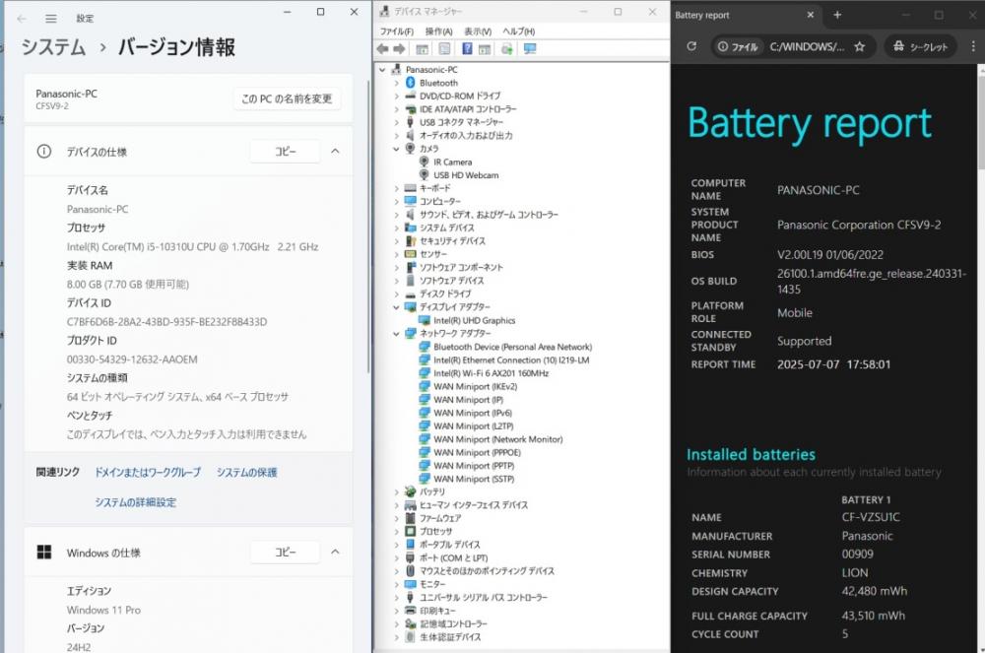This screenshot has width=985, height=653.
Task: Click the シークレット incognito indicator
Action: coord(920,46)
